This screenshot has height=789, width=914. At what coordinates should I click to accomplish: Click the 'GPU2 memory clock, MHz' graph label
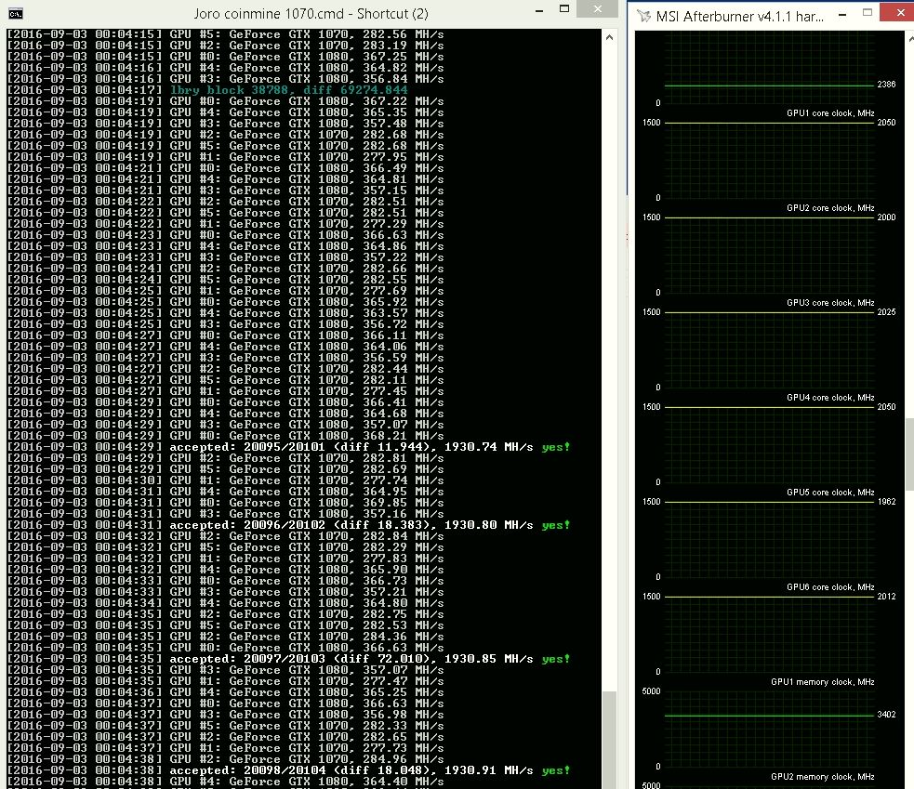pyautogui.click(x=823, y=777)
